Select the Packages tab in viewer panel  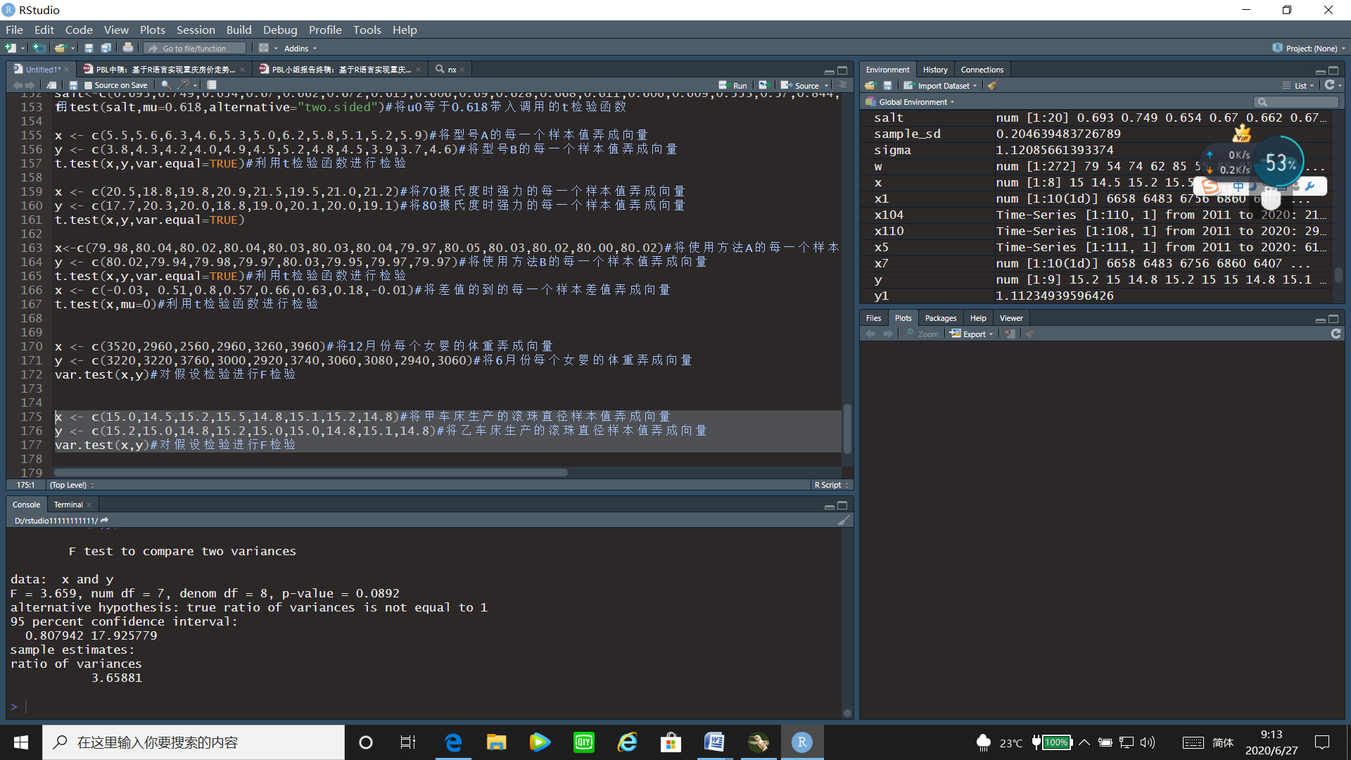939,317
